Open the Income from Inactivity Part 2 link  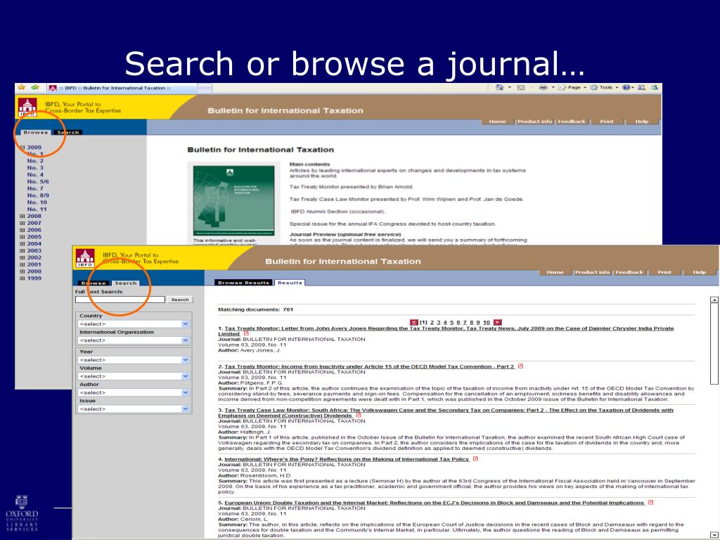pyautogui.click(x=369, y=366)
